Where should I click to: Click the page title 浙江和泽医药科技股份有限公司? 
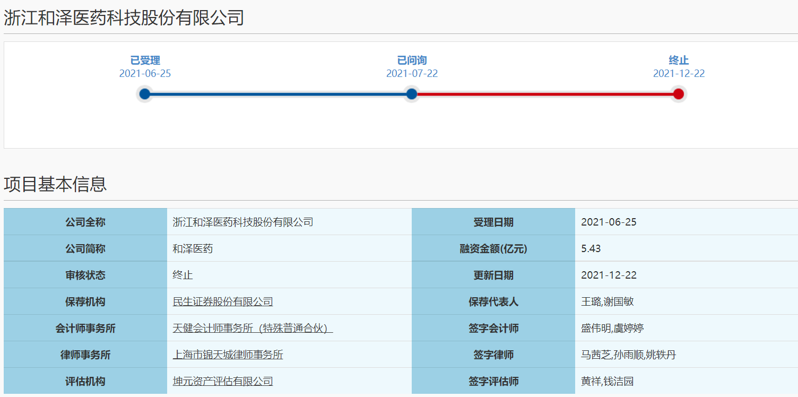click(124, 18)
